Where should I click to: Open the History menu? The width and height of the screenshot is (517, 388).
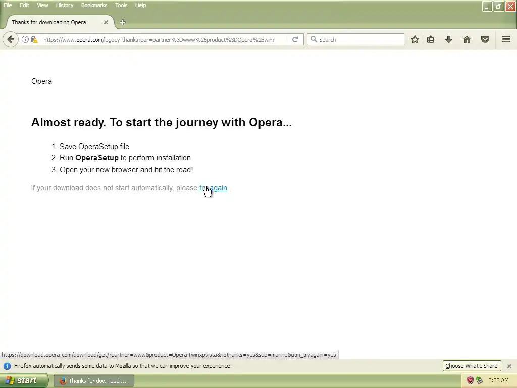(x=64, y=5)
